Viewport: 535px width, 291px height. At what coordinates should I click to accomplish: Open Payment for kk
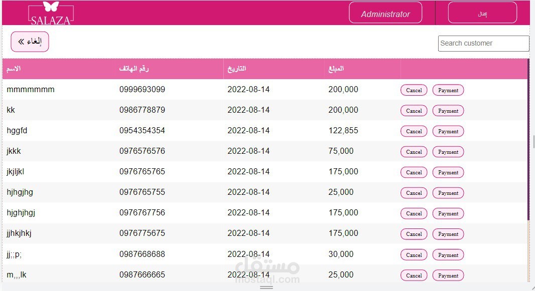click(x=448, y=111)
